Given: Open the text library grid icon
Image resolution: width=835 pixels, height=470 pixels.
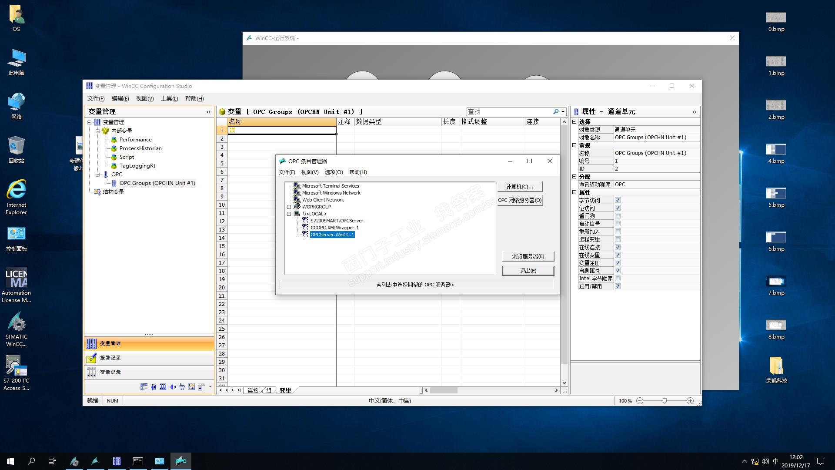Looking at the screenshot, I should (144, 387).
